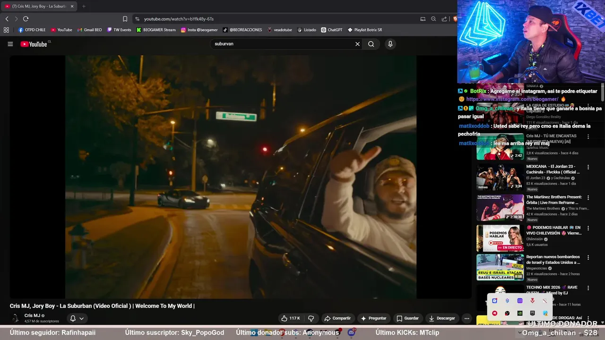Open options for Reportan nuevos bombardeos video
Viewport: 605px width, 340px height.
(x=588, y=257)
